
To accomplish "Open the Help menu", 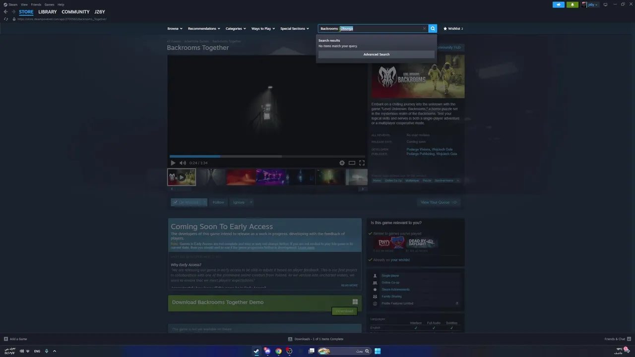I will (61, 4).
